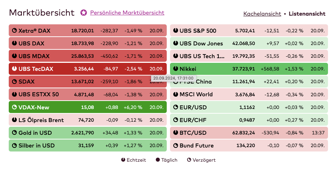The image size is (336, 174).
Task: Click the realtime icon beside UBS TecDAX
Action: point(14,69)
